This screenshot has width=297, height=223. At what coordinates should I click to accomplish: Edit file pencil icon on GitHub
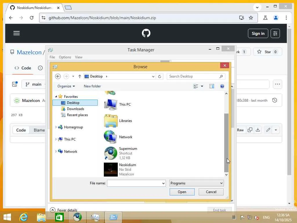(x=268, y=130)
